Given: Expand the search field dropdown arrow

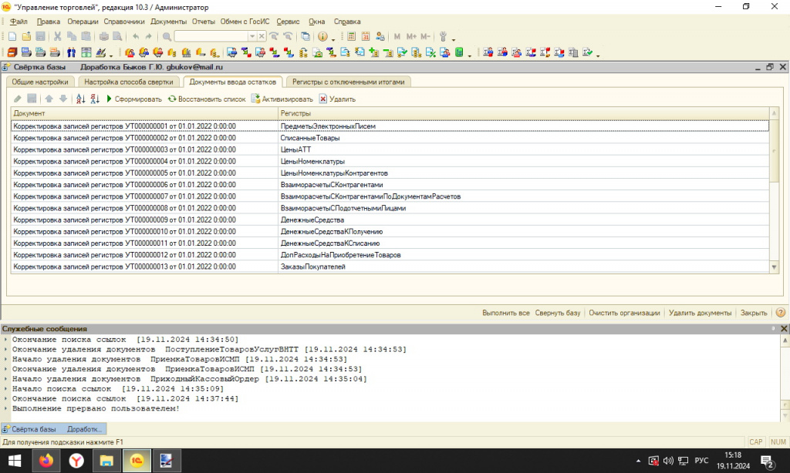Looking at the screenshot, I should [x=252, y=36].
